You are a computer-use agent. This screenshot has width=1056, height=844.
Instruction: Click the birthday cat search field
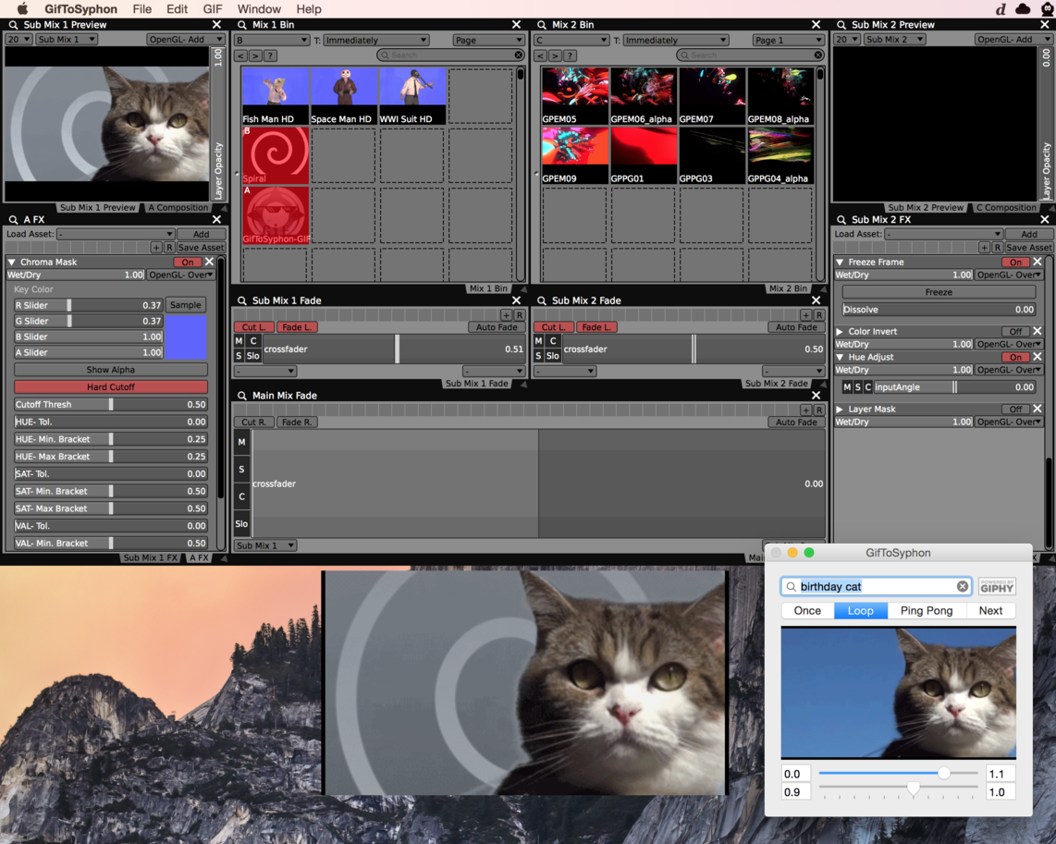pos(877,586)
